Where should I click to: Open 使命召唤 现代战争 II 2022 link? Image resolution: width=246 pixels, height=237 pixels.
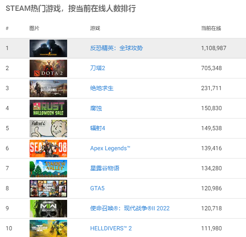[130, 208]
